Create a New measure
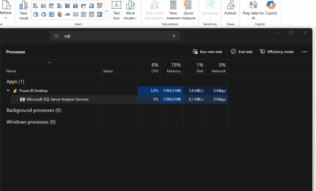The height and width of the screenshot is (191, 316). click(173, 10)
